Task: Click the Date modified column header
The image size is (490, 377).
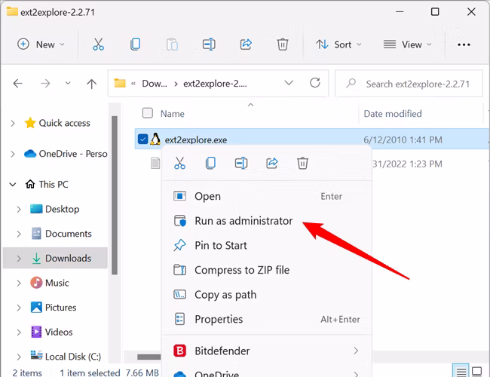Action: coord(393,113)
